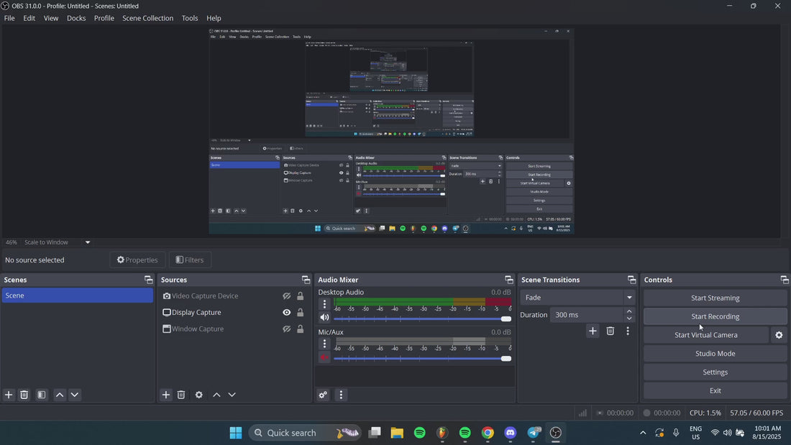Open the Scene Collection menu
The width and height of the screenshot is (791, 445).
[x=148, y=18]
